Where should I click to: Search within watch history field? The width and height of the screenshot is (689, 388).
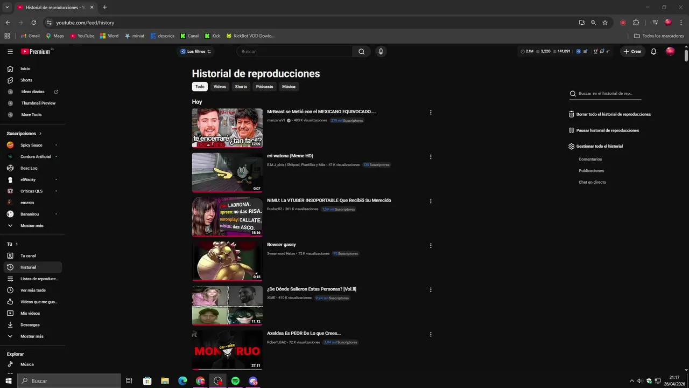[606, 94]
